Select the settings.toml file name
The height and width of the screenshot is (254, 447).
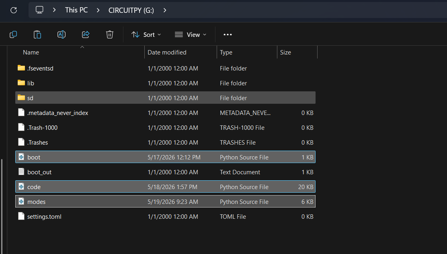click(44, 216)
